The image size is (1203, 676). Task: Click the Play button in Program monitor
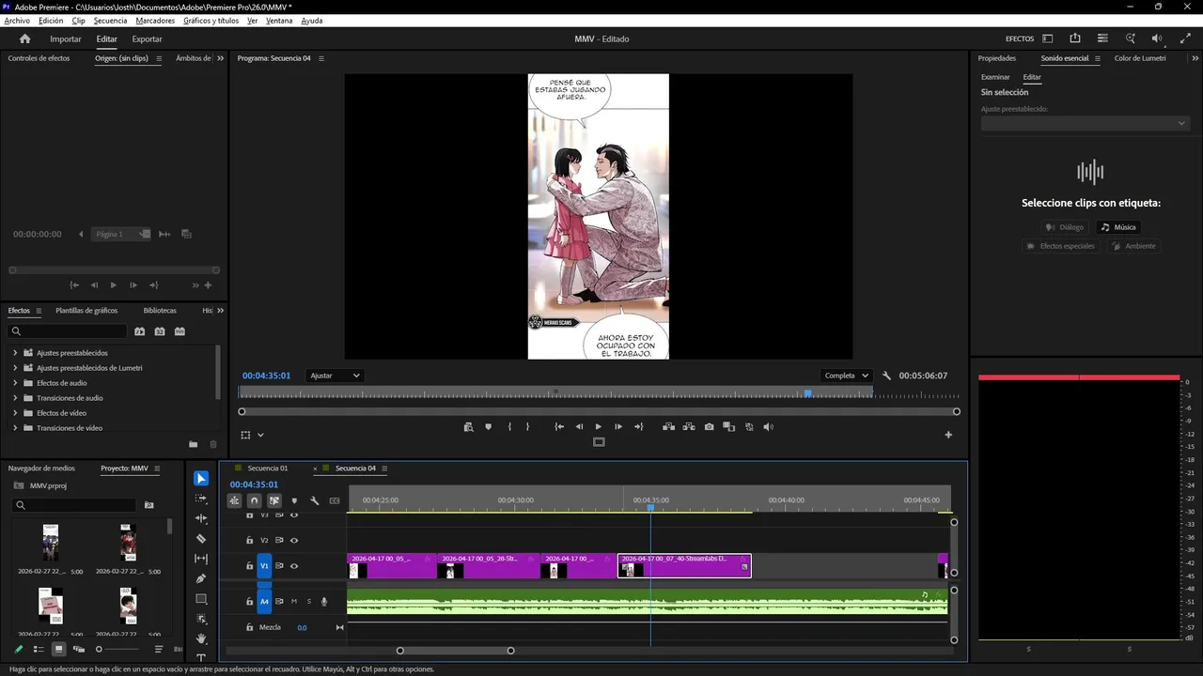(x=599, y=427)
